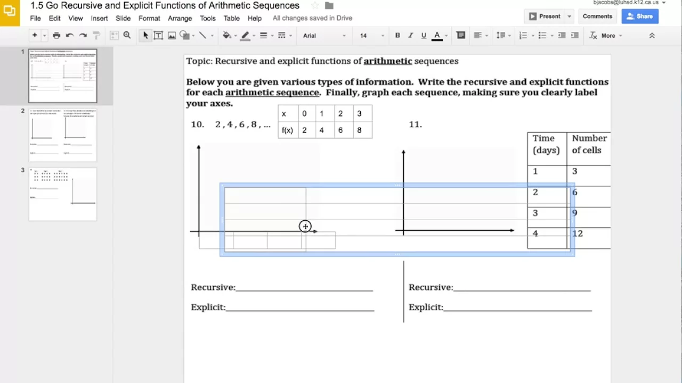Image resolution: width=682 pixels, height=383 pixels.
Task: Open the Format menu
Action: click(x=149, y=18)
